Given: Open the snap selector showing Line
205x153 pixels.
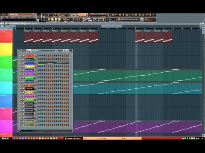Looking at the screenshot, I should pyautogui.click(x=111, y=19).
